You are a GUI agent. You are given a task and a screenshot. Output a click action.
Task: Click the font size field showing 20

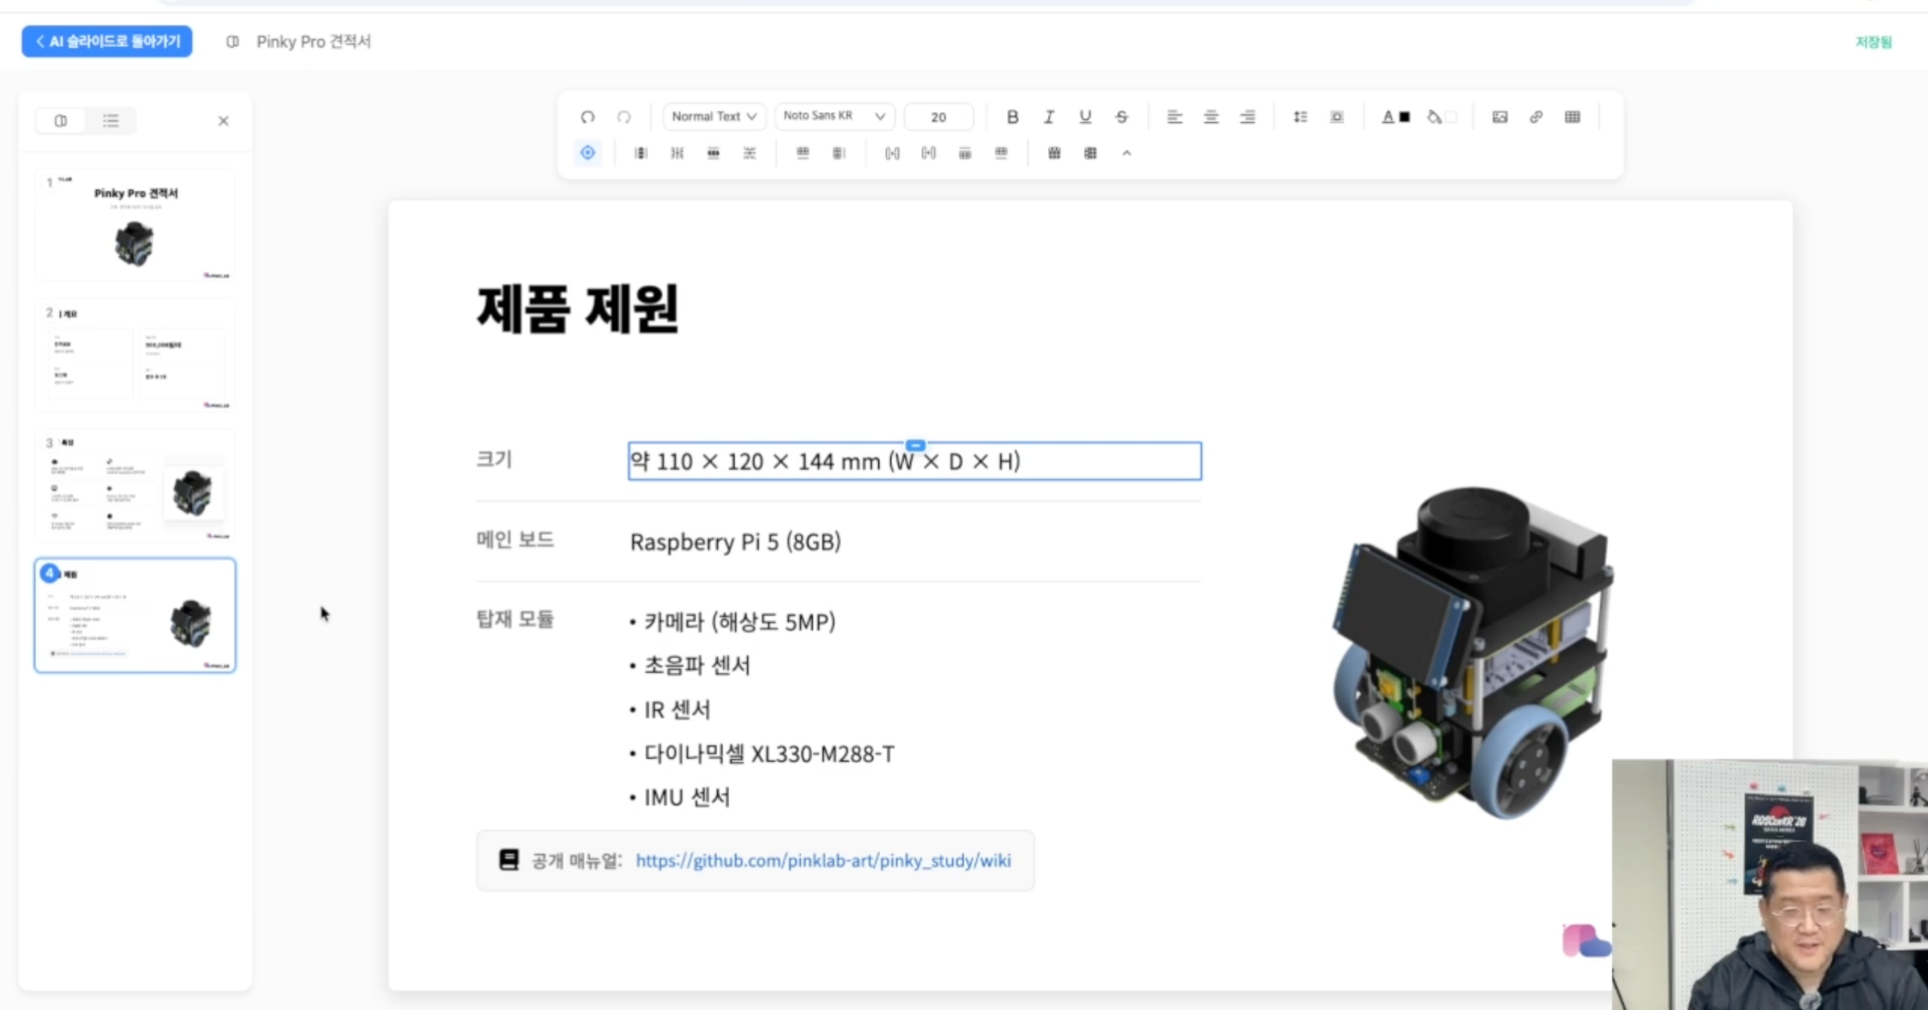pos(938,117)
